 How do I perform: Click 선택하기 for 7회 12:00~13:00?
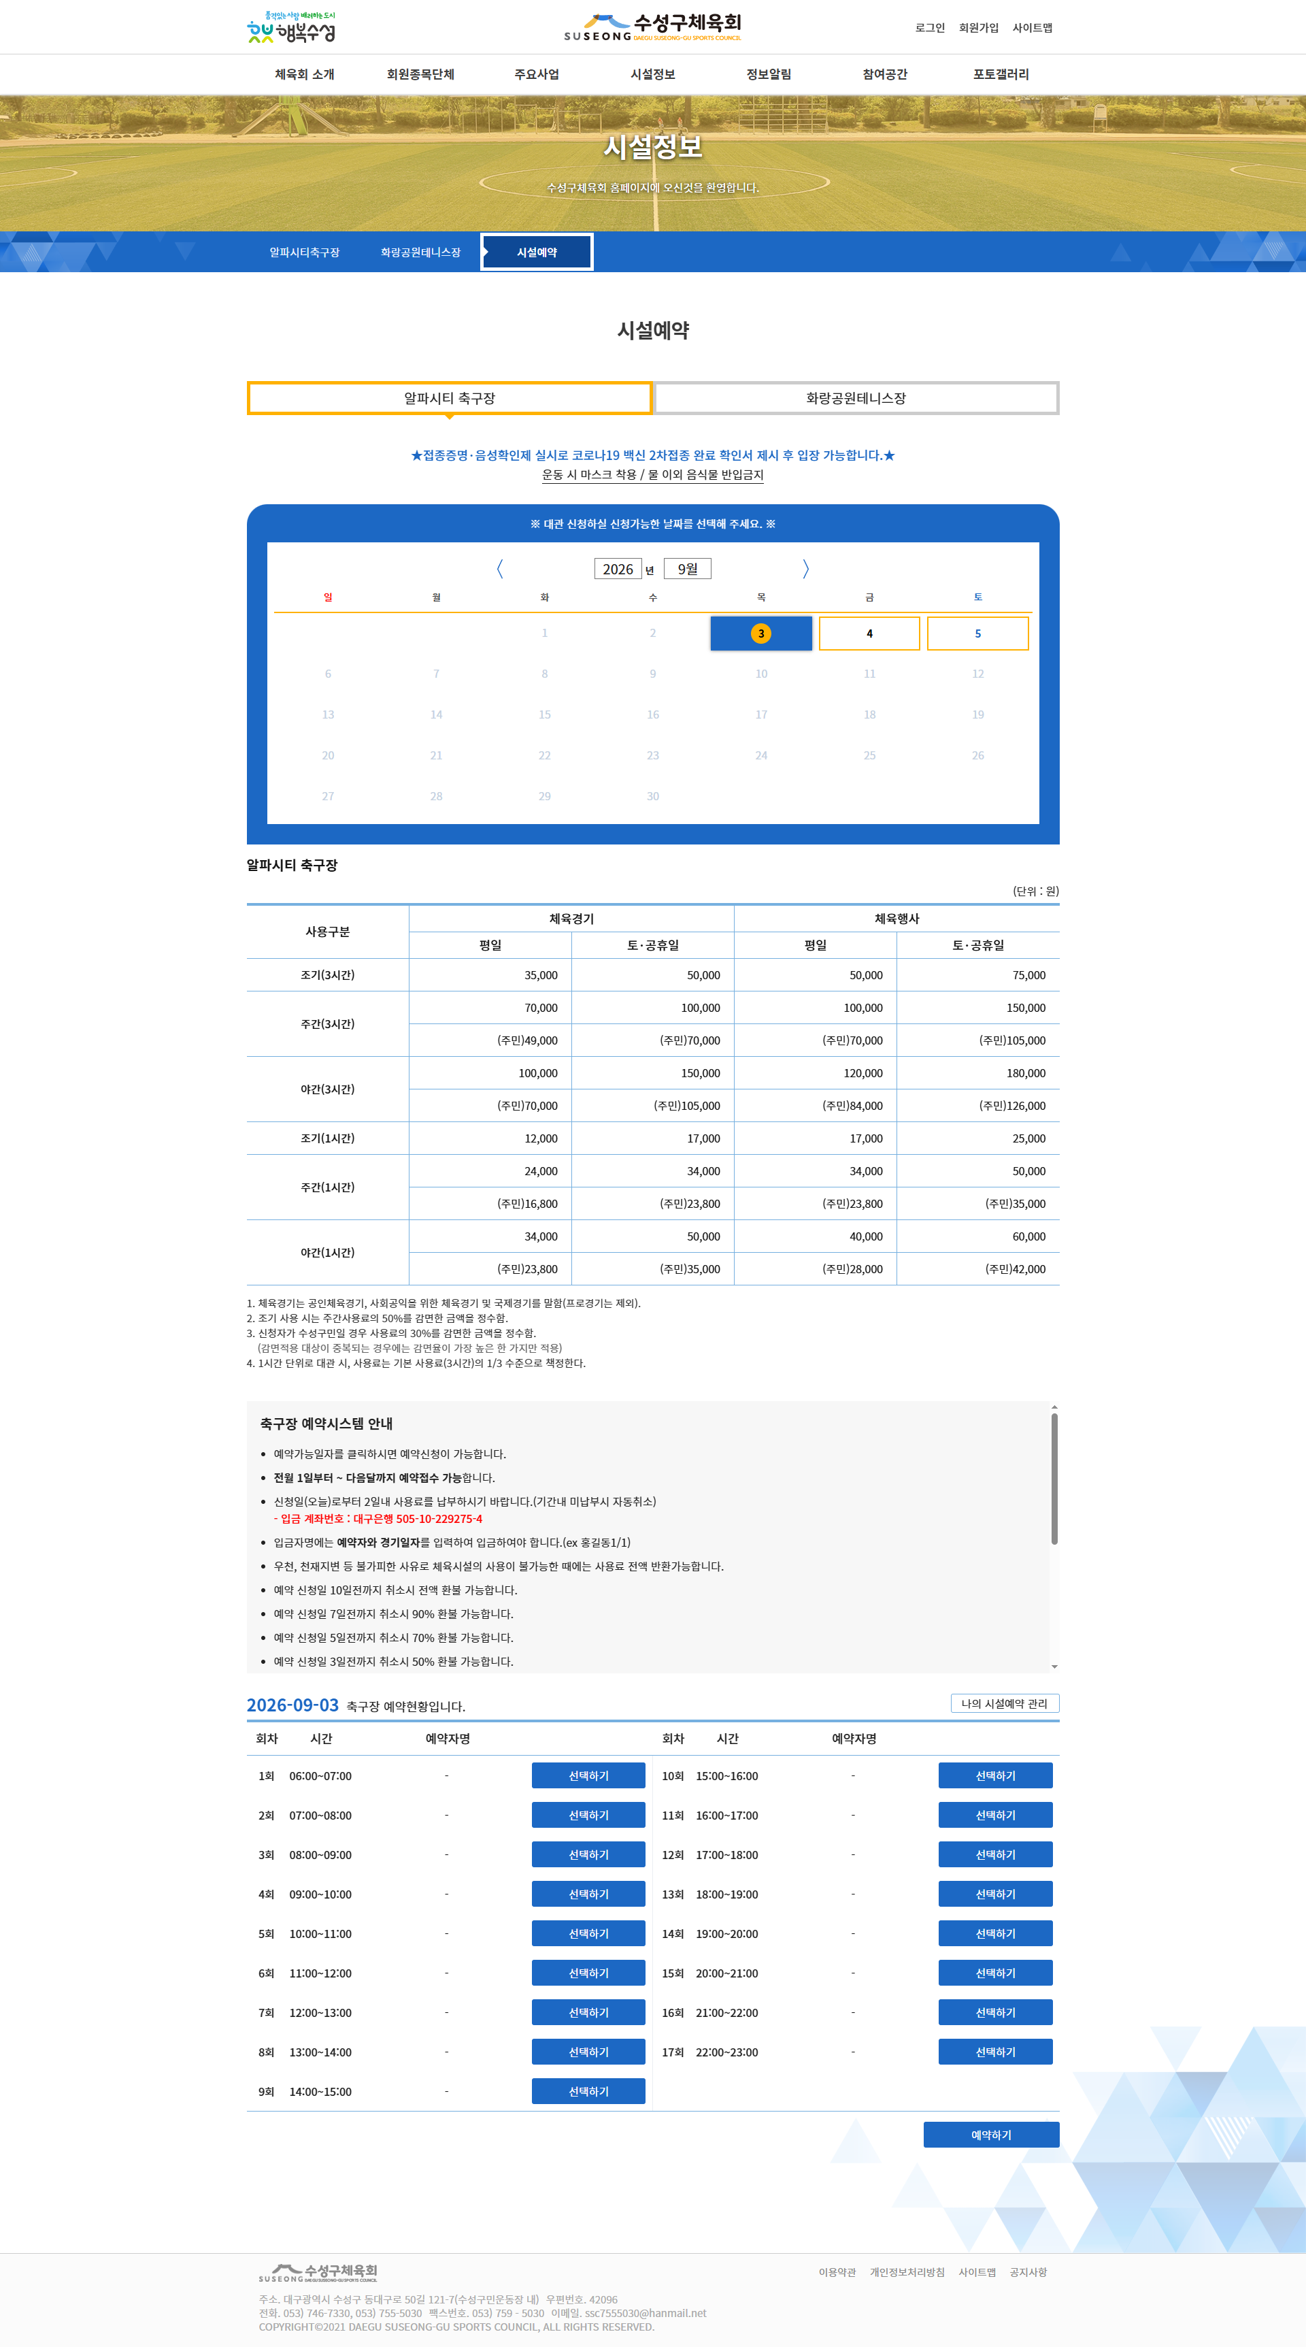coord(588,2013)
